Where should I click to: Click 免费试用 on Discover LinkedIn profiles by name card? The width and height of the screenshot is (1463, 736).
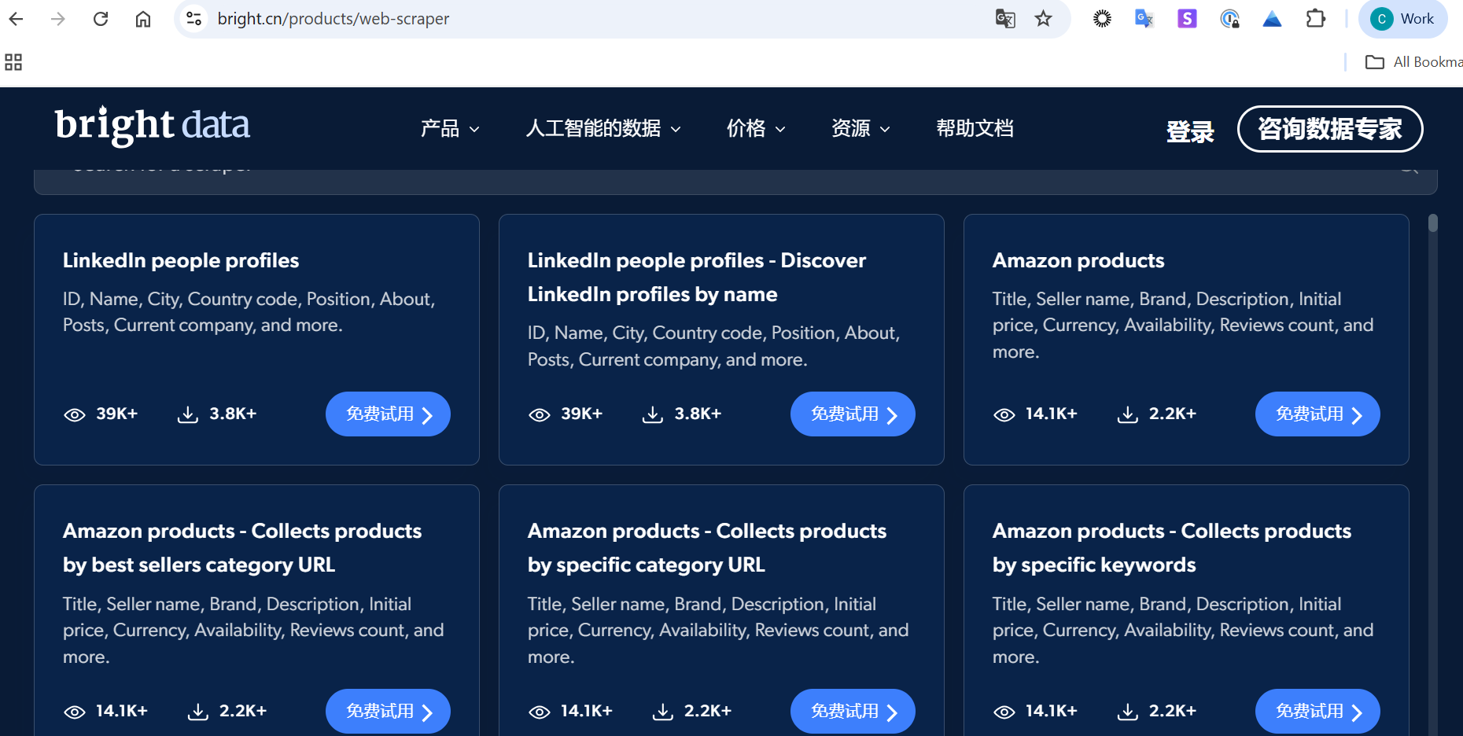pyautogui.click(x=853, y=414)
